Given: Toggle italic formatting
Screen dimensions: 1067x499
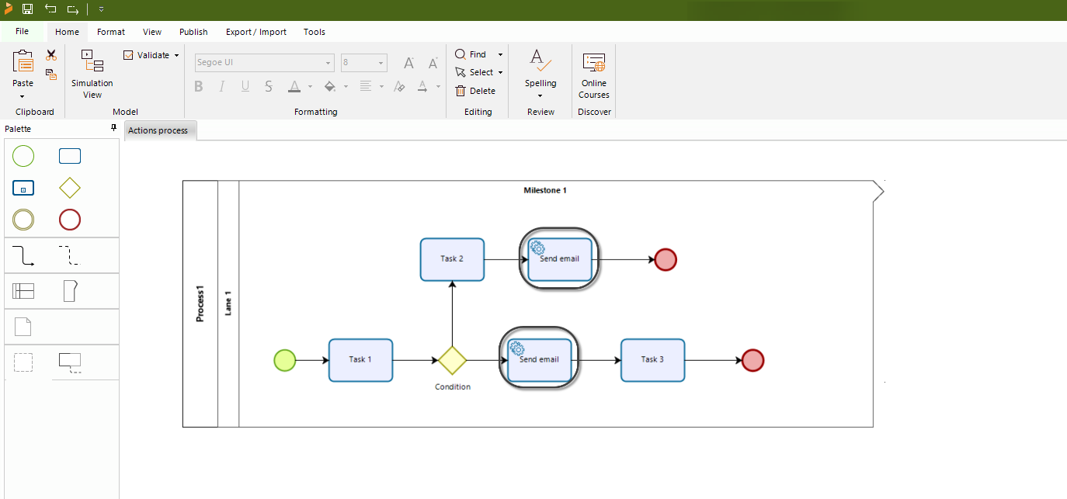Looking at the screenshot, I should coord(222,86).
